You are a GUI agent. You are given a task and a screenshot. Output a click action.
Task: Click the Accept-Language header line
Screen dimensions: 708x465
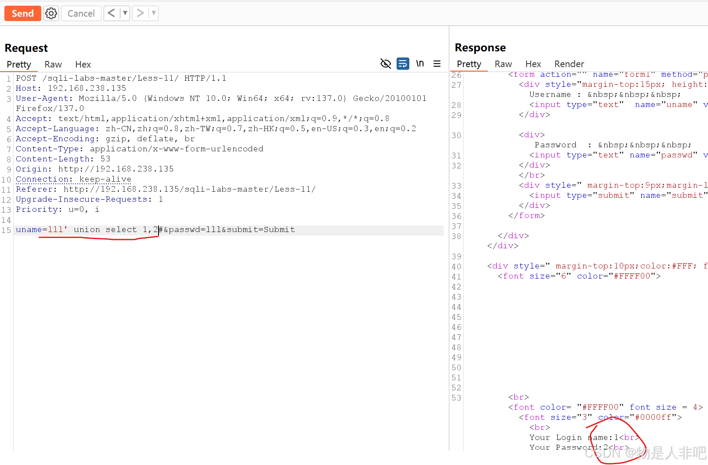pos(216,129)
